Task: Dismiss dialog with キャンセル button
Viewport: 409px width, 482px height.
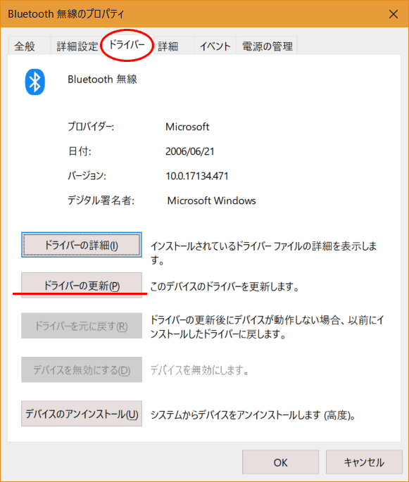Action: [x=364, y=462]
